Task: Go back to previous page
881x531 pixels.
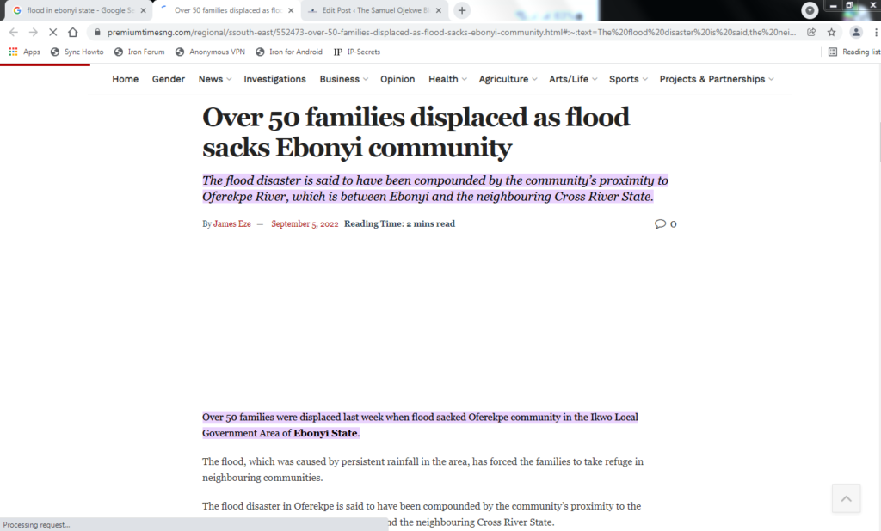Action: (x=14, y=32)
